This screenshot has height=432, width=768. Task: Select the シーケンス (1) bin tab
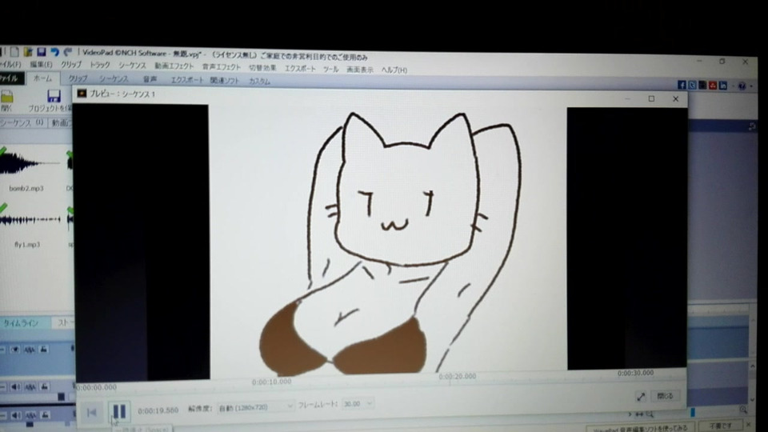click(22, 122)
